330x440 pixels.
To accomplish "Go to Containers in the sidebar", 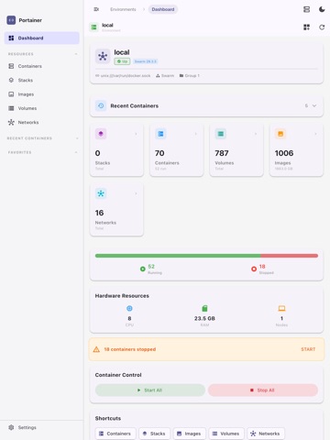I will tap(42, 66).
